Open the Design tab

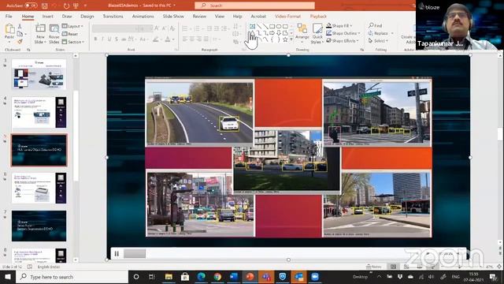pyautogui.click(x=87, y=16)
